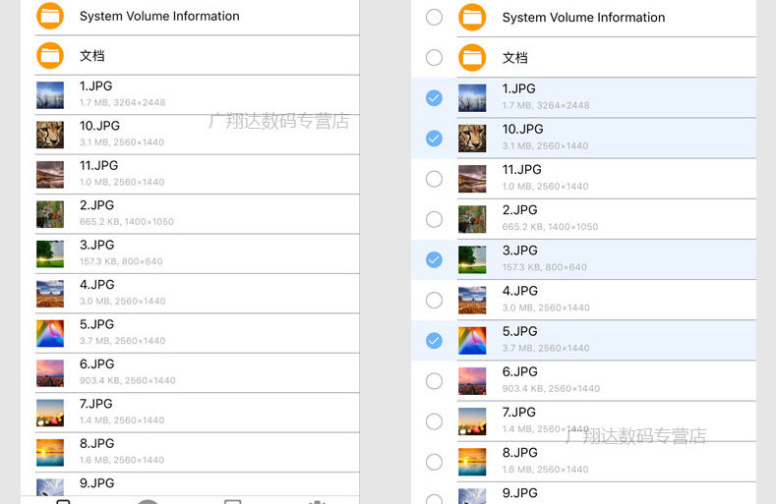Uncheck the selected 1.JPG checkbox
Image resolution: width=777 pixels, height=504 pixels.
(x=434, y=98)
